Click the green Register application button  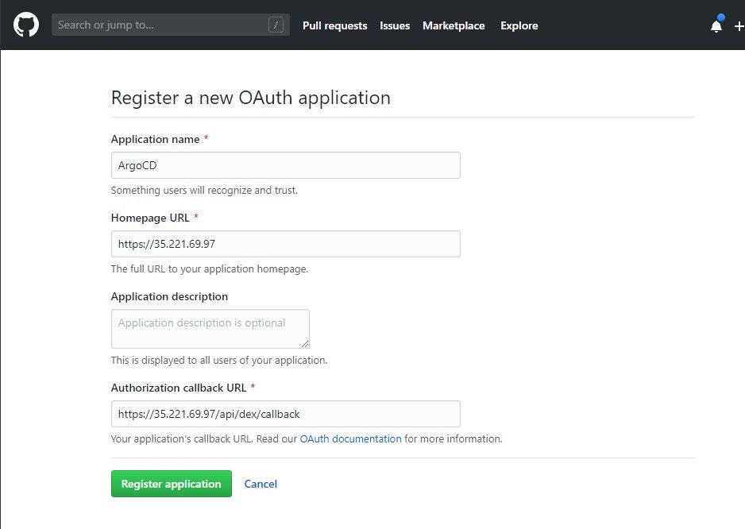point(171,484)
